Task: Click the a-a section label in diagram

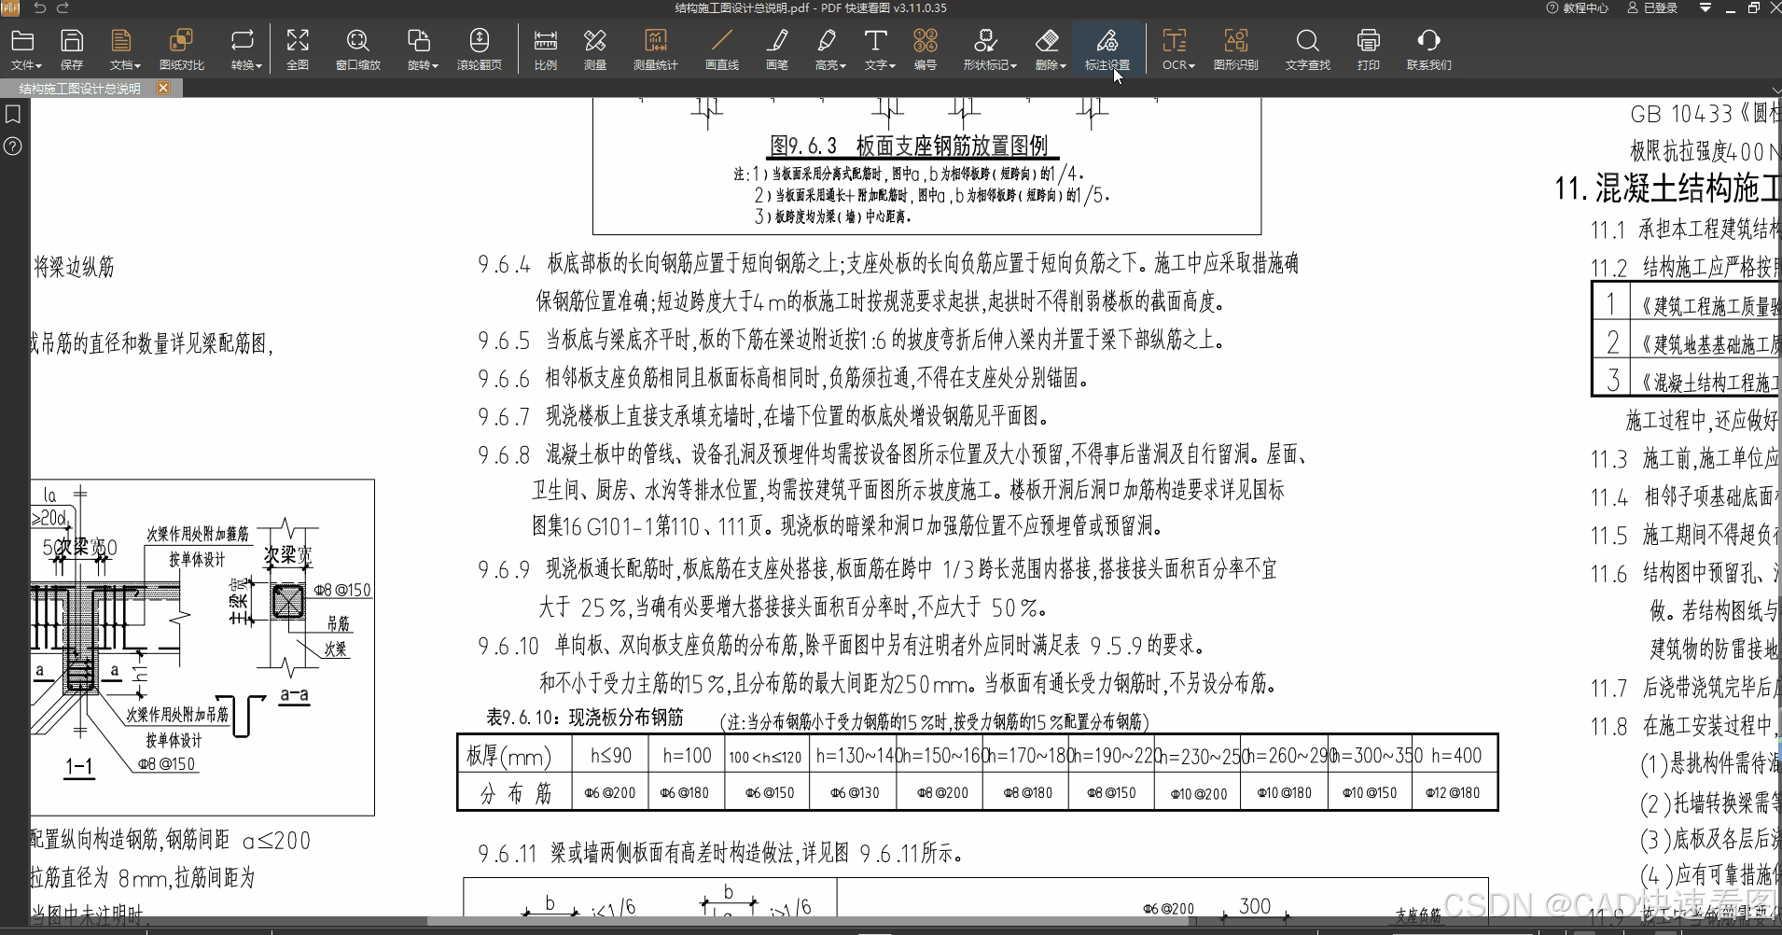Action: tap(295, 695)
